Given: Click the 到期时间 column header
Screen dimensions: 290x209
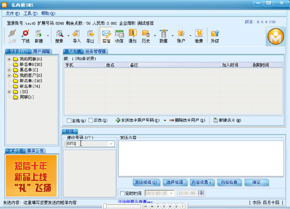Looking at the screenshot, I should [x=267, y=65].
